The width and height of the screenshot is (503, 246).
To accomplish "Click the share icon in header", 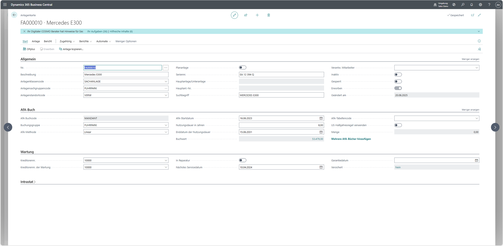I will [246, 15].
